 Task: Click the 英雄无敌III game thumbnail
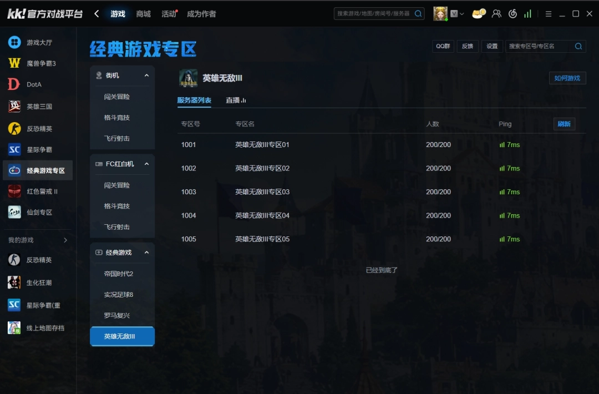(x=189, y=78)
